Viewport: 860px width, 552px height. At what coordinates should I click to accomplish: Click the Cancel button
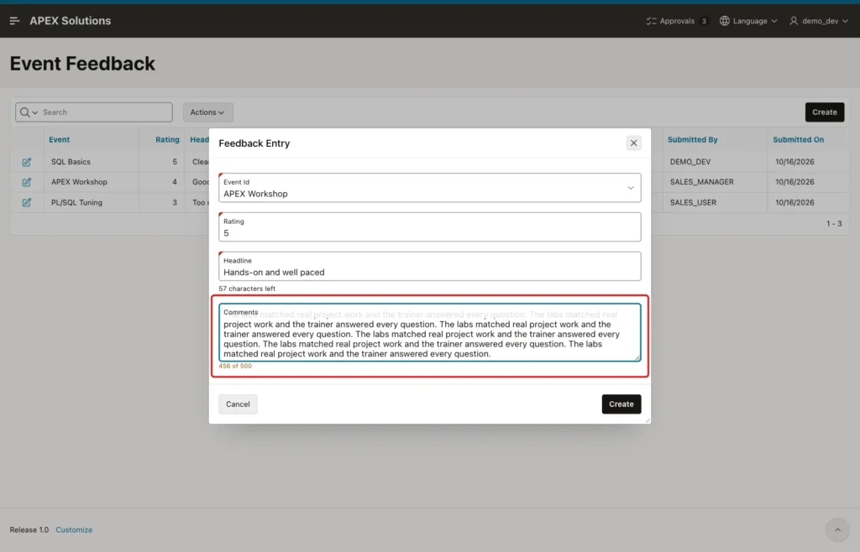coord(238,404)
